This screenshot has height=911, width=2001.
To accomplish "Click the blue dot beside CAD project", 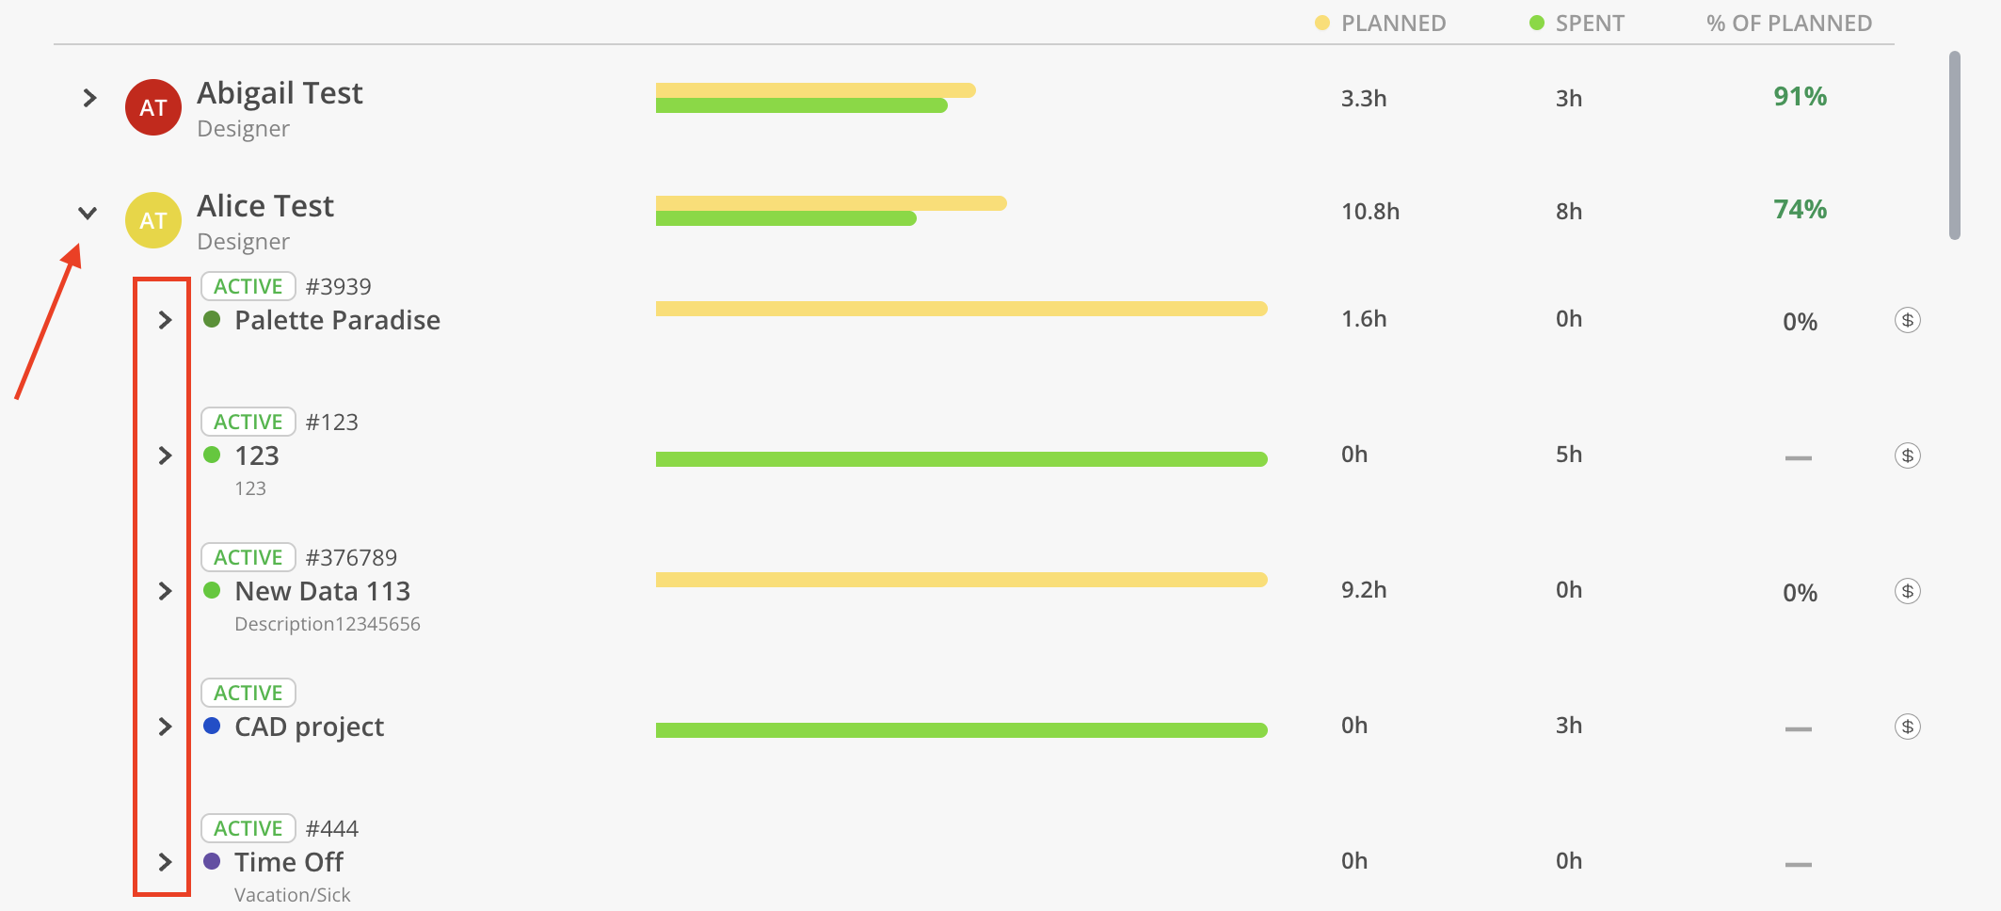I will (x=212, y=726).
